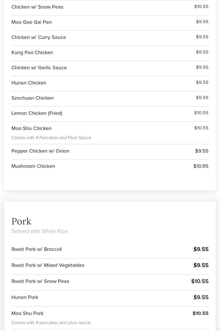
Task: Click the Moo Shu Chicken dish
Action: [31, 128]
